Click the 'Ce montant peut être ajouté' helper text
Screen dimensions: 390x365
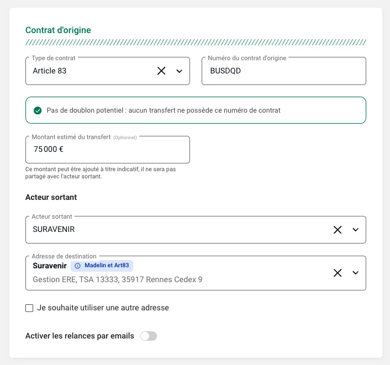pos(101,173)
